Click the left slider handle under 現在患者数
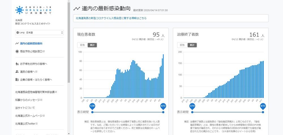 [x=92, y=112]
